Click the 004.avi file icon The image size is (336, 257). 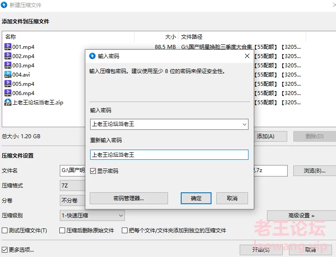click(x=8, y=74)
